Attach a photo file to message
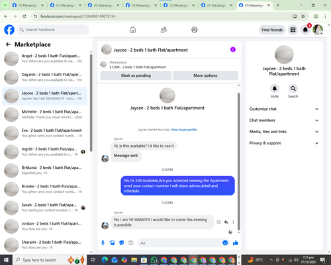Image resolution: width=331 pixels, height=265 pixels. pos(113,243)
